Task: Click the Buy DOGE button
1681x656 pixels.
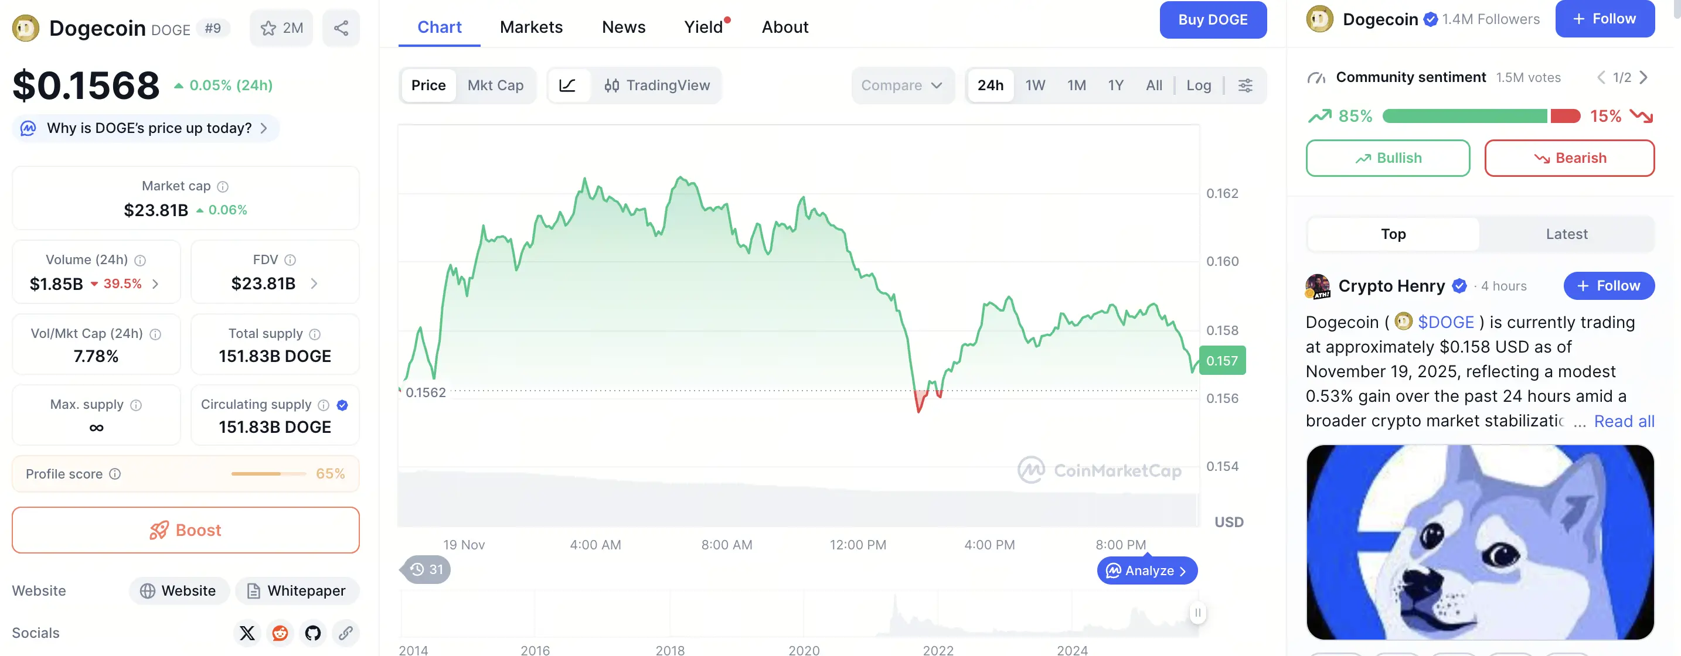Action: [1213, 19]
